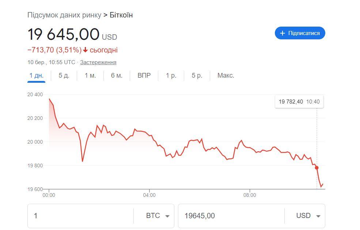Click the Підписатися follow button

[300, 33]
